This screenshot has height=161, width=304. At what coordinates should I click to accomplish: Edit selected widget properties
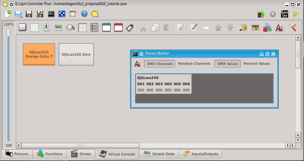tap(193, 28)
